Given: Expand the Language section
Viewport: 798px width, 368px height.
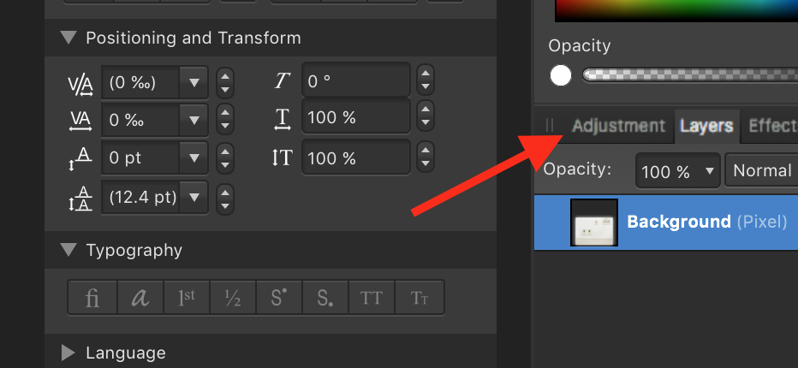Looking at the screenshot, I should 68,353.
